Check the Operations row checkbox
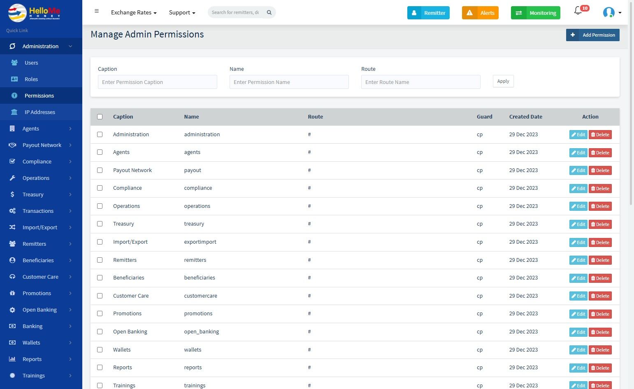 pos(100,206)
